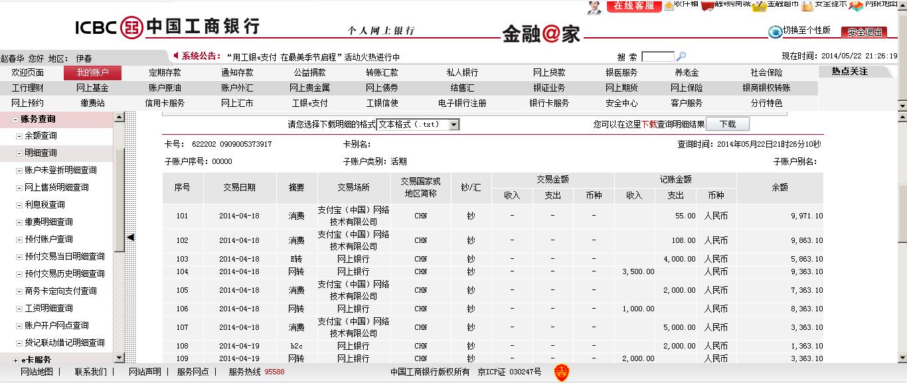
Task: Open the 转账汇款 menu
Action: click(382, 72)
